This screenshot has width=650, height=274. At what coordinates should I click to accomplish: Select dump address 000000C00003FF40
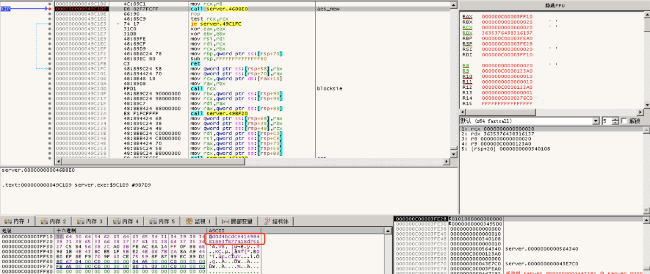click(x=27, y=251)
